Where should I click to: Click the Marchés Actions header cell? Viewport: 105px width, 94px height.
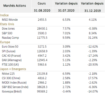(15, 6)
